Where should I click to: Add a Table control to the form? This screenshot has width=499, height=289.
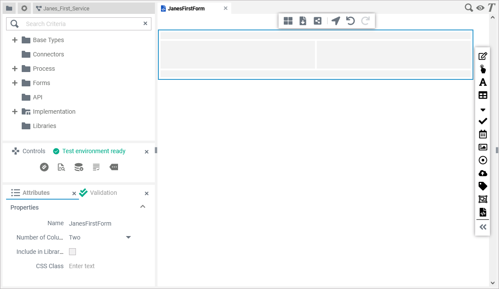click(483, 95)
